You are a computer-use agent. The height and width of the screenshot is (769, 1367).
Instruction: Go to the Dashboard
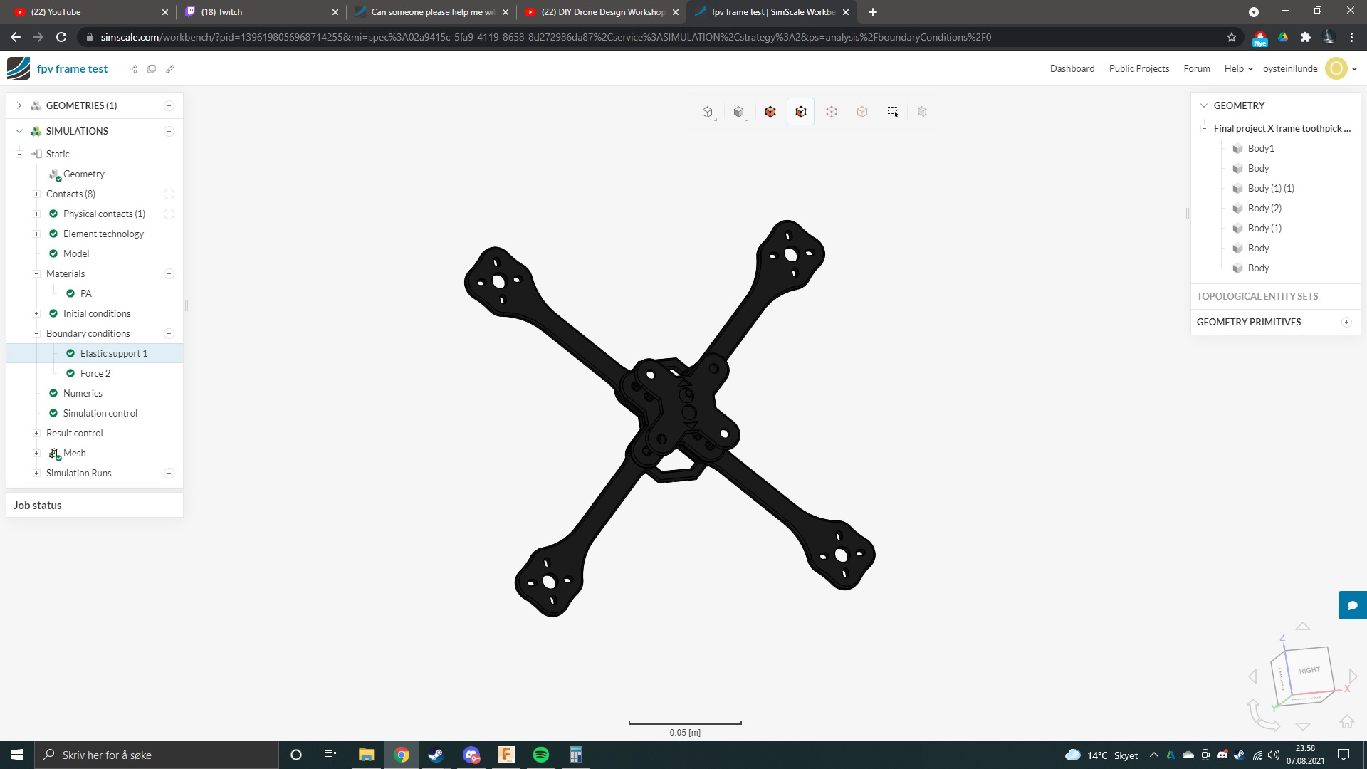[x=1072, y=69]
